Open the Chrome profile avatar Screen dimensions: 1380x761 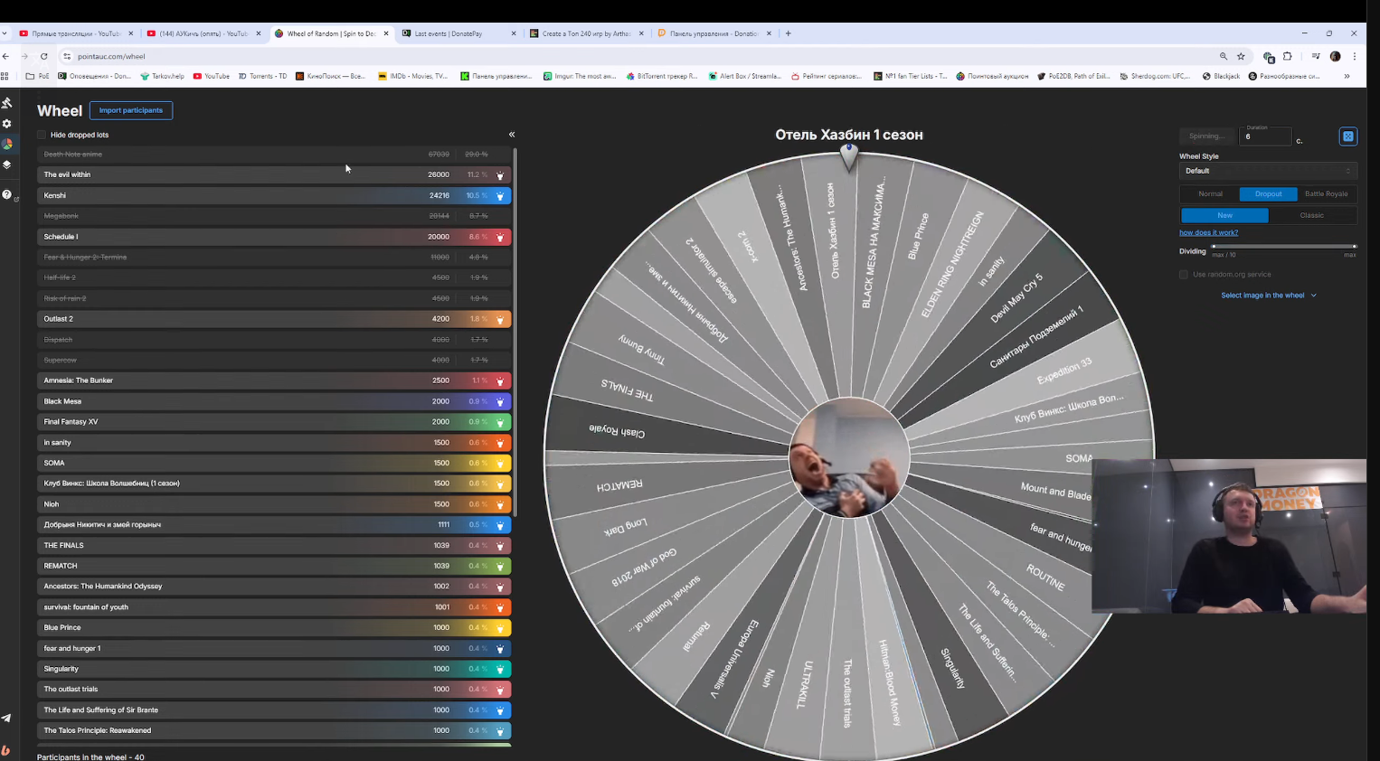(1336, 56)
